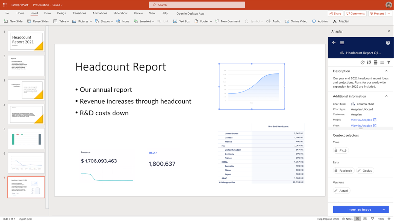The image size is (394, 221).
Task: Open the File menu
Action: 7,13
